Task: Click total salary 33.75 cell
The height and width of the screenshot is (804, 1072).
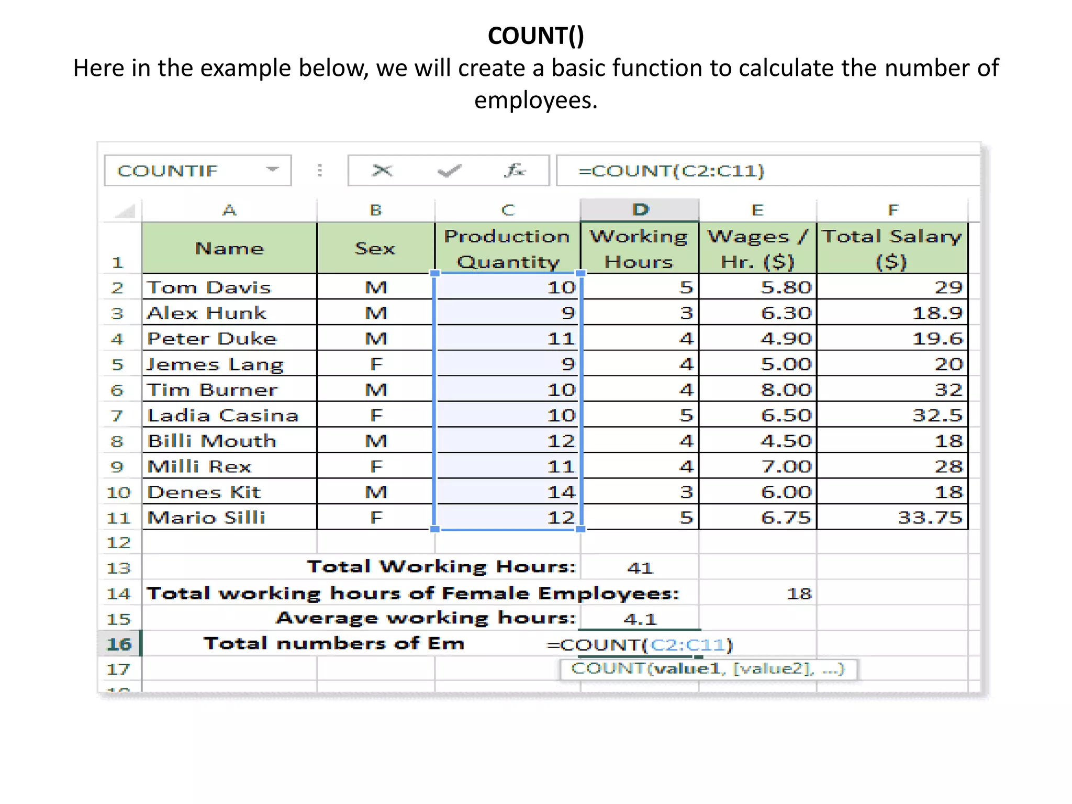Action: click(892, 517)
